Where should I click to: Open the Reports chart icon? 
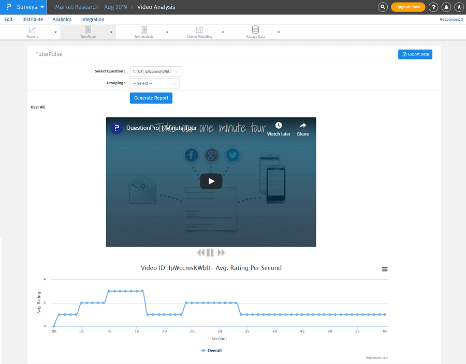pyautogui.click(x=32, y=30)
